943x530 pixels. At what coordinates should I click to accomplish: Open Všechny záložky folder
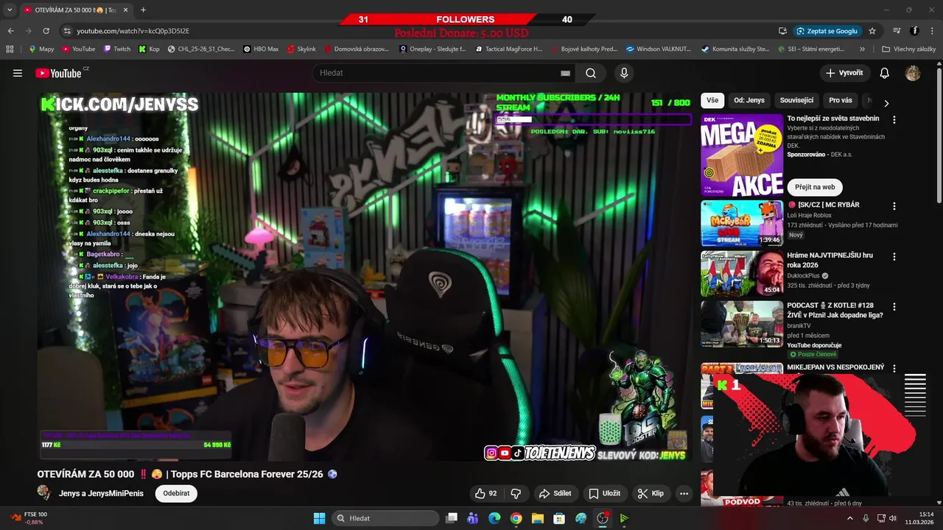(908, 49)
